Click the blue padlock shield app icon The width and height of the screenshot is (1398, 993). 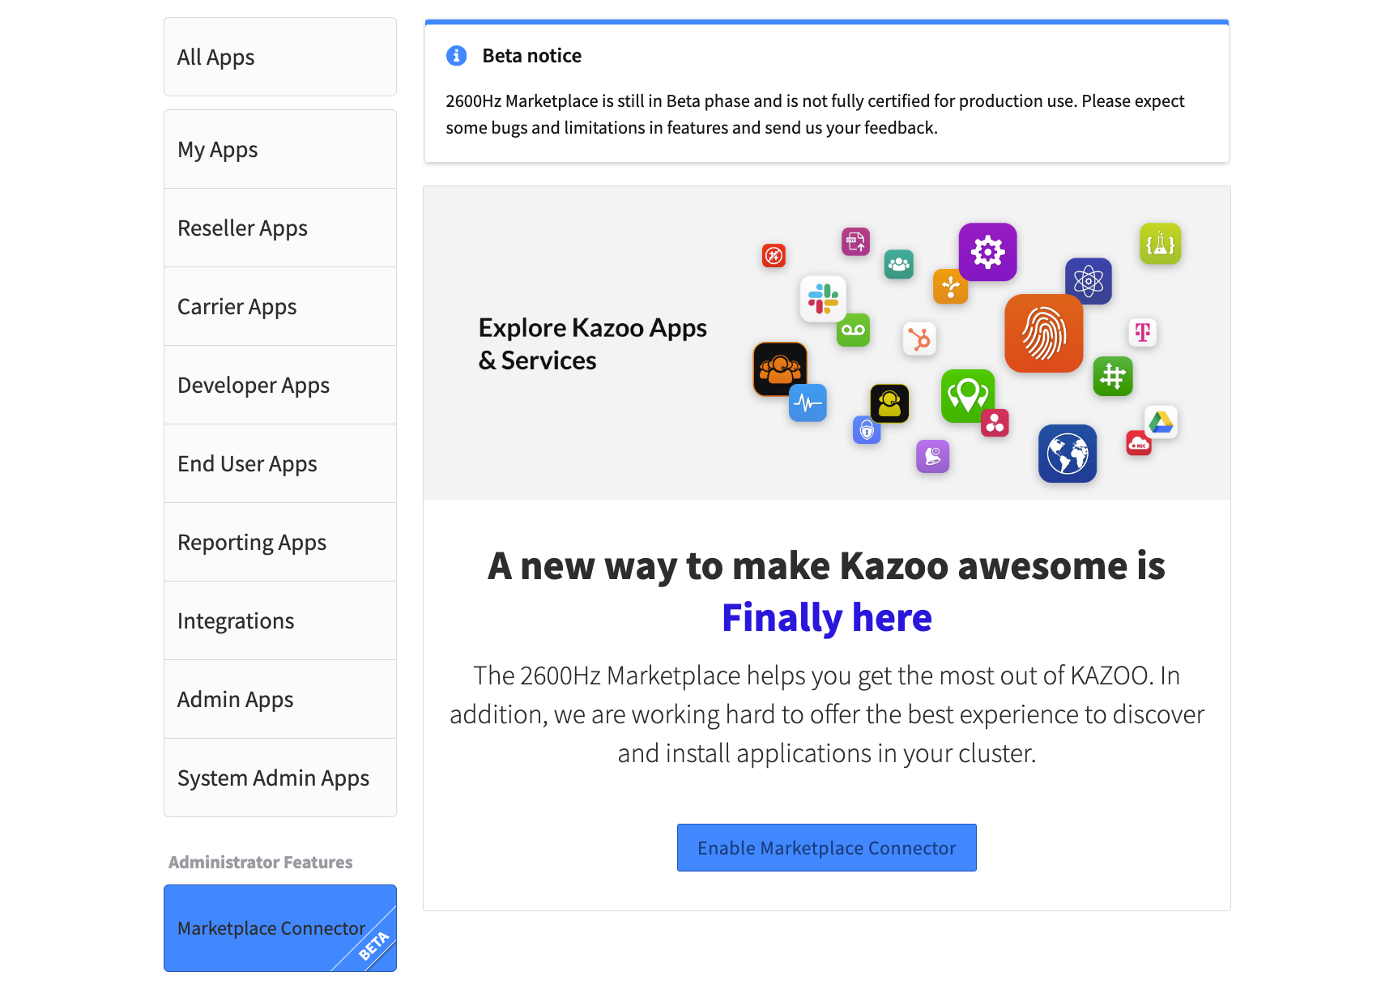pyautogui.click(x=867, y=430)
